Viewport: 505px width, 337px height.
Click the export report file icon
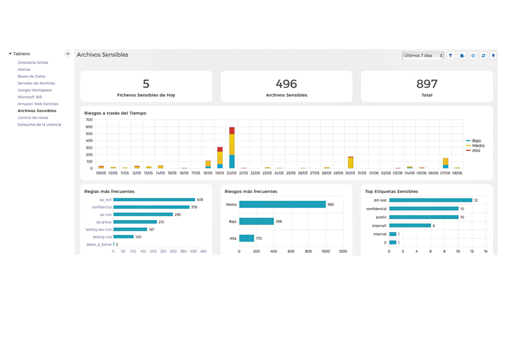(x=462, y=56)
